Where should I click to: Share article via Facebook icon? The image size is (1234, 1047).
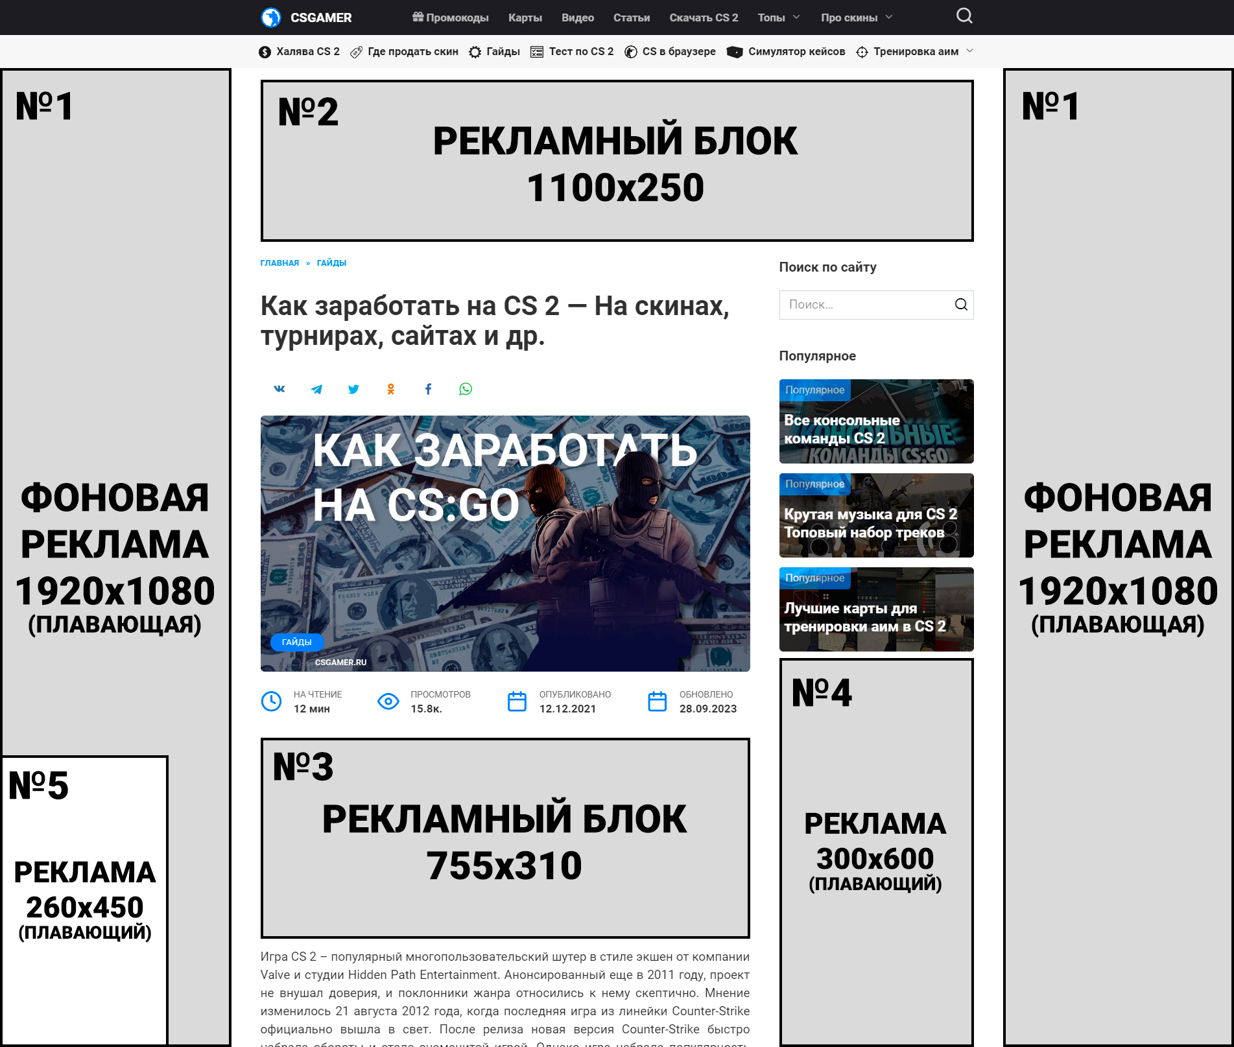[428, 389]
